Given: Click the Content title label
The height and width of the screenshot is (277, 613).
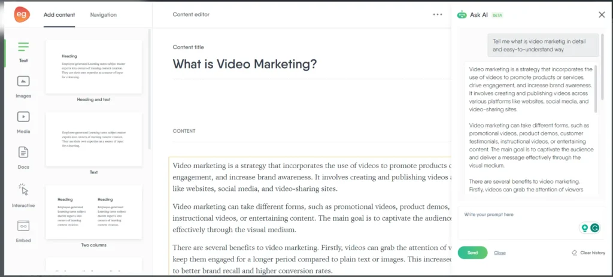Looking at the screenshot, I should [189, 47].
